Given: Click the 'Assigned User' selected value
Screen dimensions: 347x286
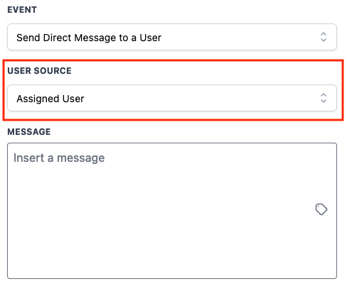Looking at the screenshot, I should pyautogui.click(x=50, y=99).
